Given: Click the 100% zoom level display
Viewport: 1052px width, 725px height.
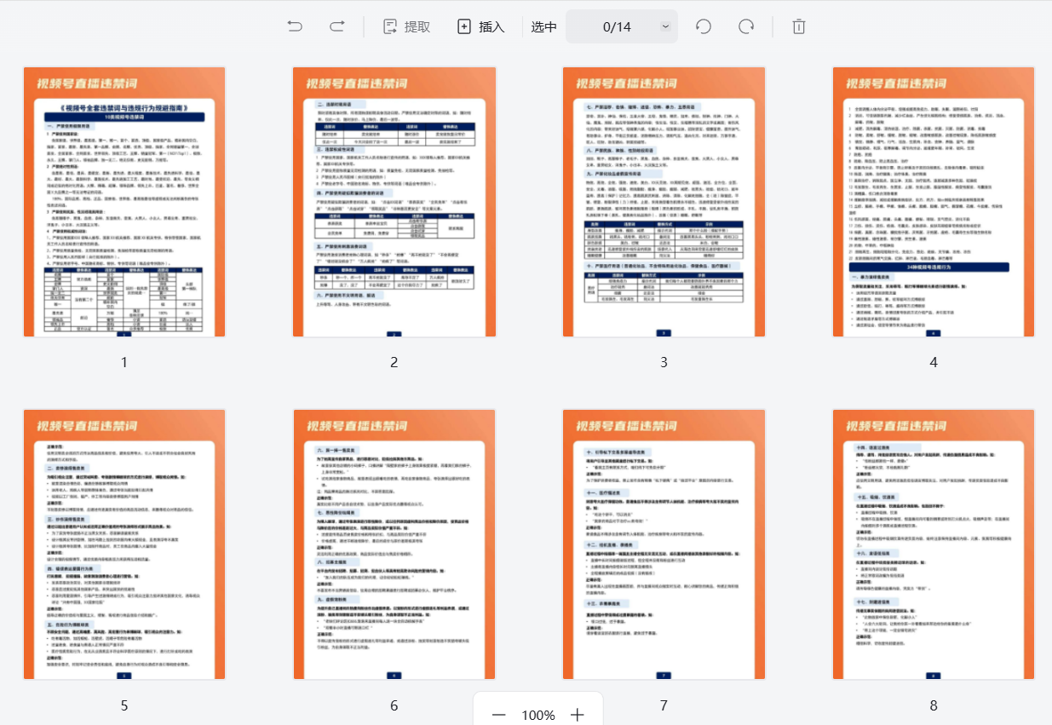Looking at the screenshot, I should pos(538,715).
